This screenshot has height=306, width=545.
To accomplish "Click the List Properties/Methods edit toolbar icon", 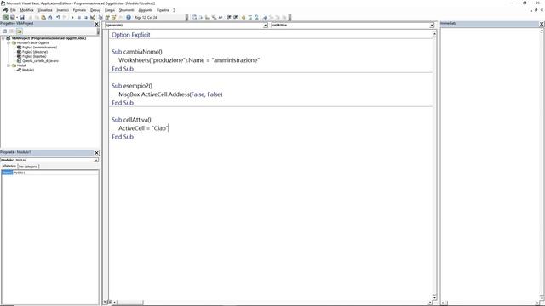I will [194, 17].
